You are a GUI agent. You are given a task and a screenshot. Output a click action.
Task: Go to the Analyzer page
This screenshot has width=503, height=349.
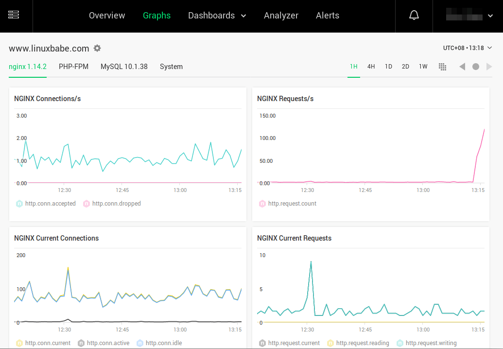click(281, 16)
